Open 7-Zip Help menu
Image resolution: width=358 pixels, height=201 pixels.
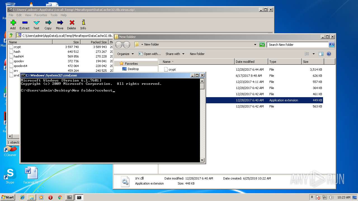[x=64, y=15]
